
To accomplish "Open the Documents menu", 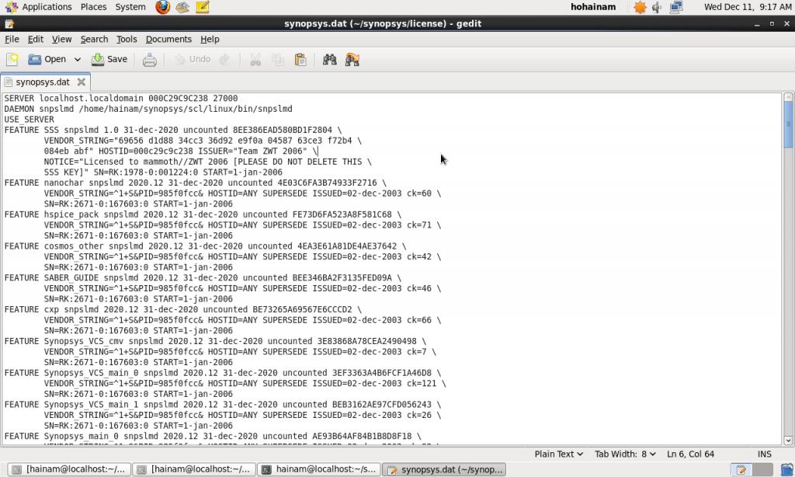I will tap(168, 39).
